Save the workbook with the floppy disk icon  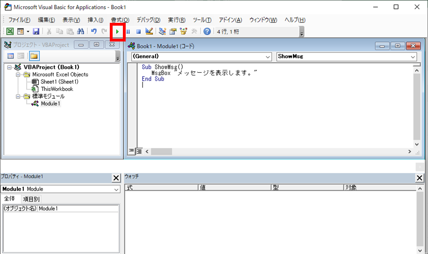pos(36,32)
